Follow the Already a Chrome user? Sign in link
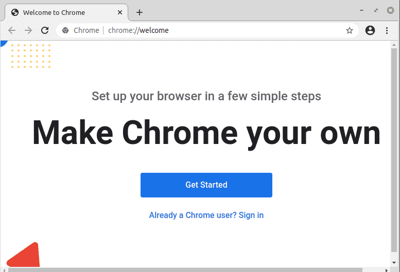This screenshot has height=272, width=400. pyautogui.click(x=206, y=215)
